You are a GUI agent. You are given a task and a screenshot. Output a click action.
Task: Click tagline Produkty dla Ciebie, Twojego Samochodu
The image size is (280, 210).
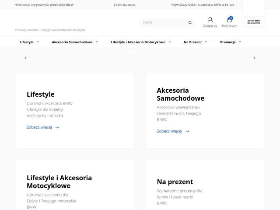click(50, 30)
